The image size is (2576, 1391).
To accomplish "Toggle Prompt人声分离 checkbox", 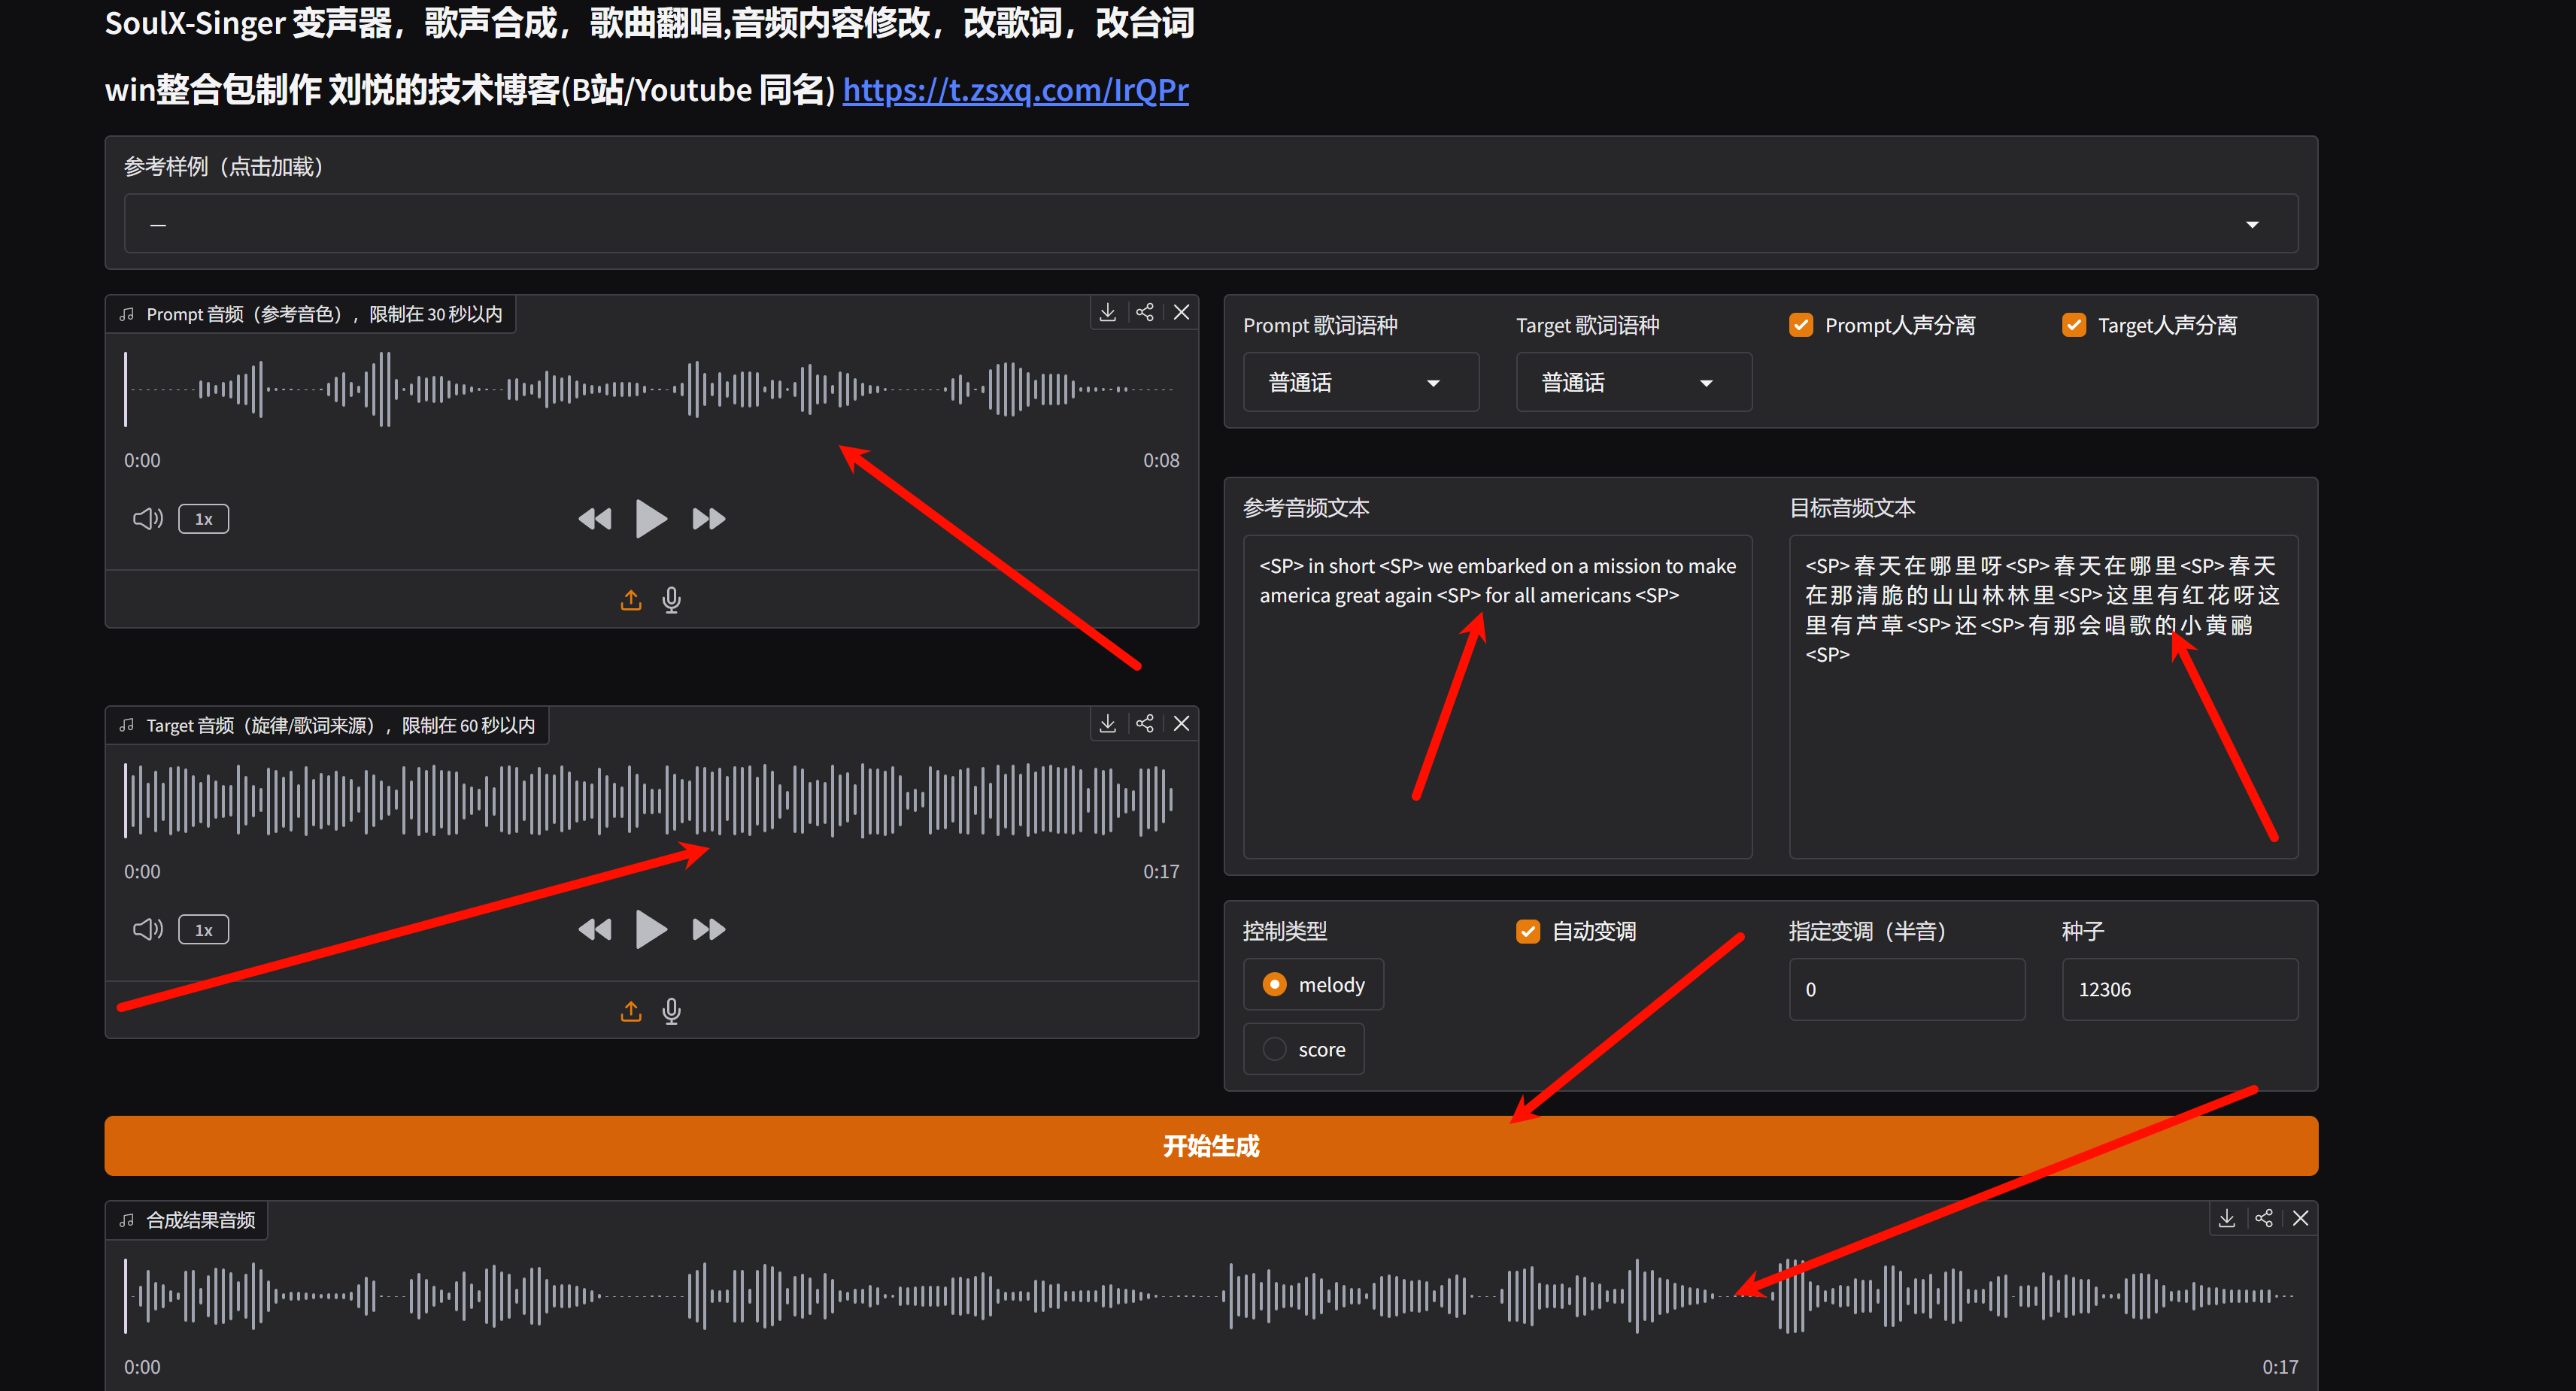I will 1800,325.
